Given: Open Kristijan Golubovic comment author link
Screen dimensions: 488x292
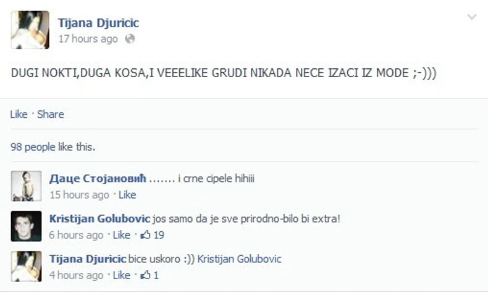Looking at the screenshot, I should (x=99, y=219).
